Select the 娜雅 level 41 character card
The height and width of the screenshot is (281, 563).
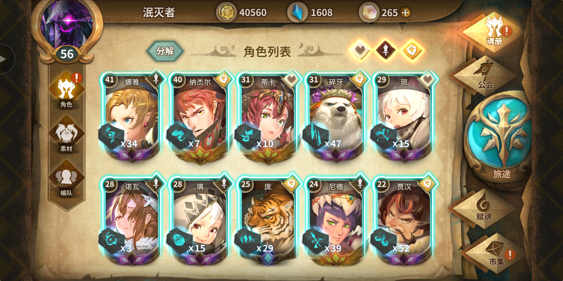coord(132,116)
